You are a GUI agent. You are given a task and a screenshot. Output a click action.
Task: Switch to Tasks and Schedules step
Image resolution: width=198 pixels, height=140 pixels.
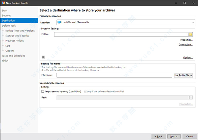[x=14, y=56]
